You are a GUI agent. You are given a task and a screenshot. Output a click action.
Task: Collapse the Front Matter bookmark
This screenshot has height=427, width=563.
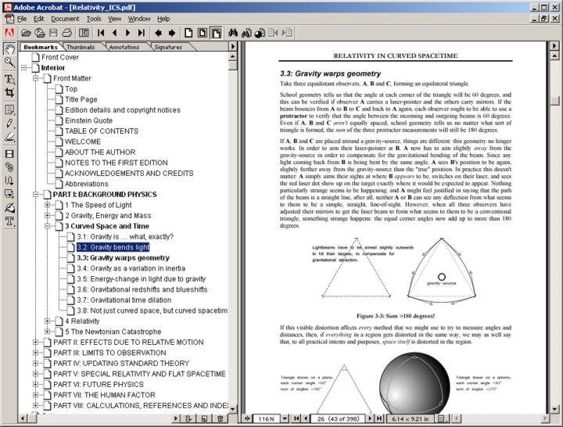[x=35, y=78]
